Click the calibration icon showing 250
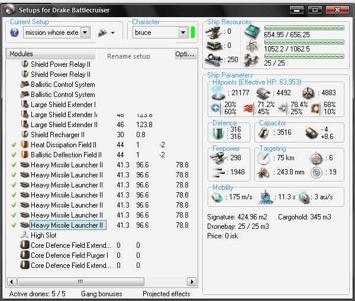 click(x=213, y=60)
